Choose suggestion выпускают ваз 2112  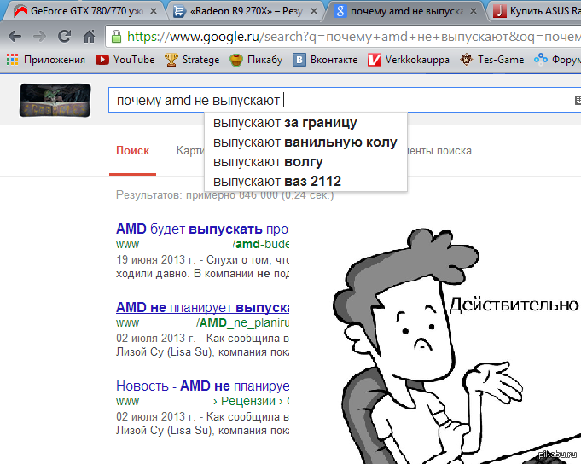click(305, 182)
